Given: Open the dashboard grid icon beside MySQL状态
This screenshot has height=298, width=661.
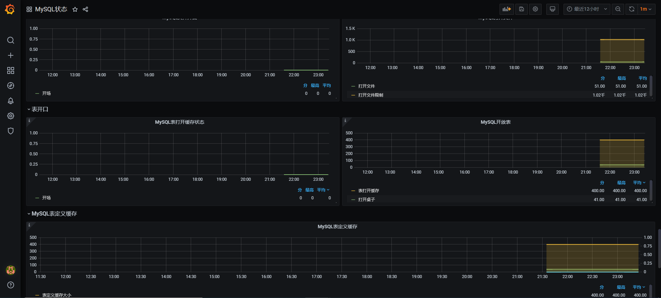Looking at the screenshot, I should (x=29, y=9).
